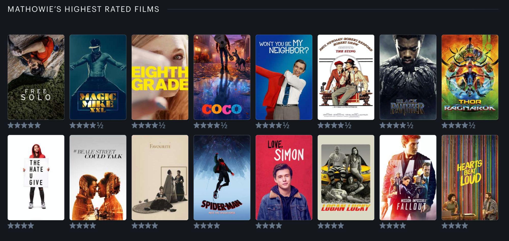
Task: Open the Magic Mike XXL poster
Action: pos(98,77)
